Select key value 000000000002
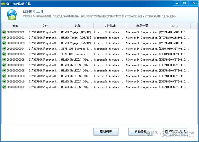The image size is (199, 142). pos(15,38)
